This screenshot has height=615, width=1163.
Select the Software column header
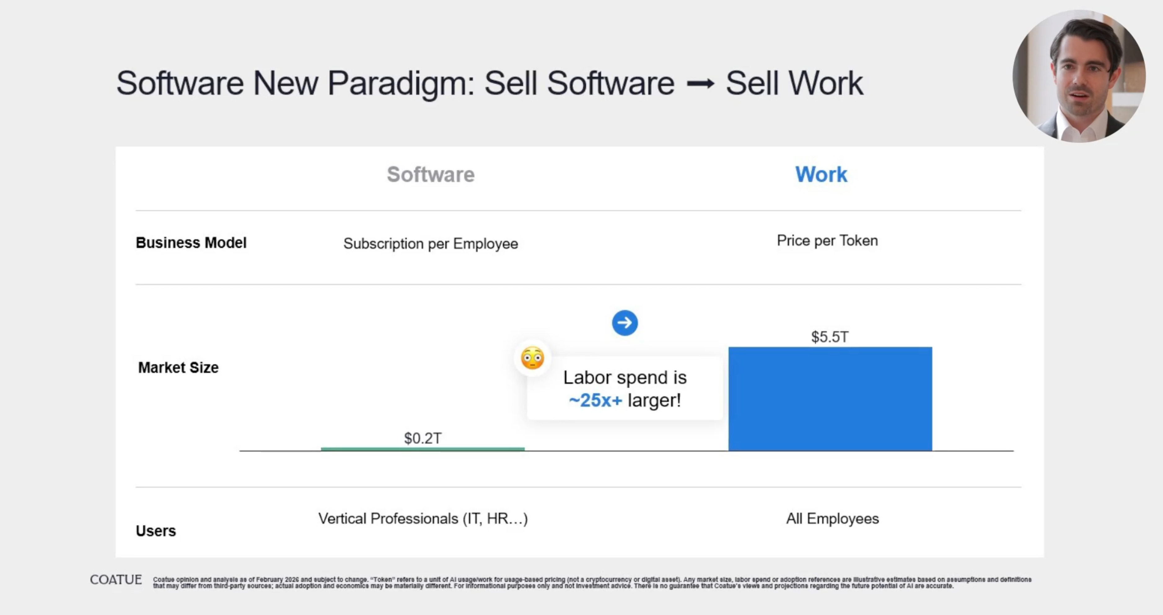[431, 174]
